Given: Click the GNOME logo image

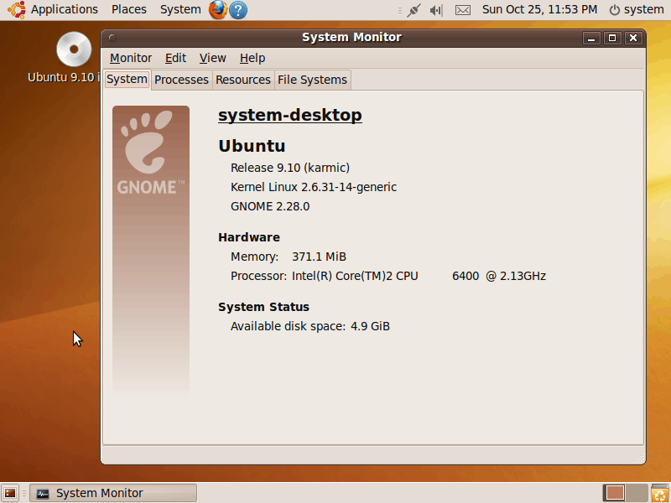Looking at the screenshot, I should tap(151, 251).
